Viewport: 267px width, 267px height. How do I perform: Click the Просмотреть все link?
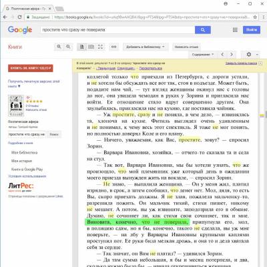[x=151, y=68]
